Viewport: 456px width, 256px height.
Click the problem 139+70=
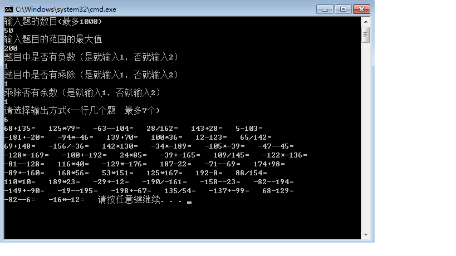[122, 137]
